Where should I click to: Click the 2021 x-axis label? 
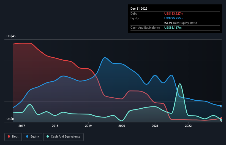[155, 126]
